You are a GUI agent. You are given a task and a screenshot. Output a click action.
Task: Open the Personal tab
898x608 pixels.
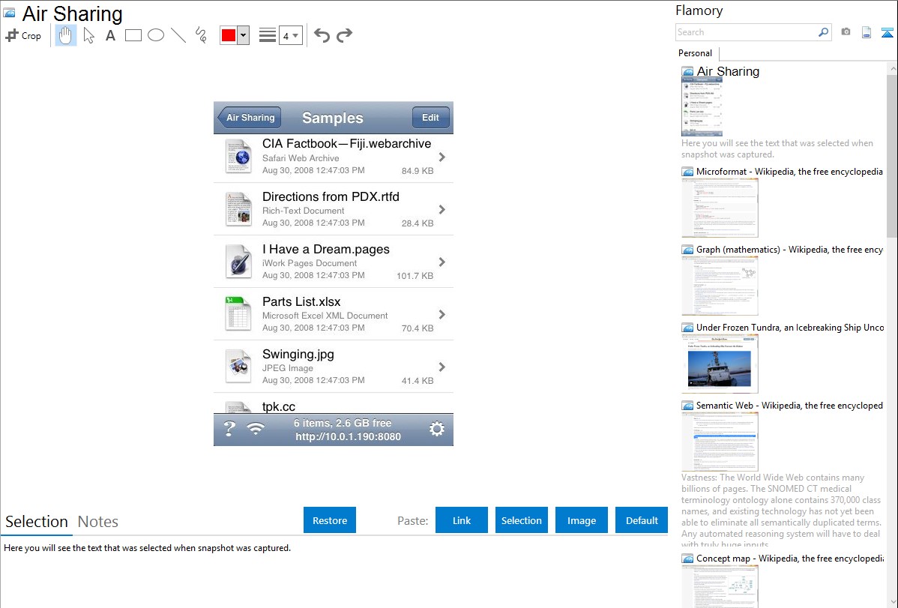pyautogui.click(x=696, y=53)
